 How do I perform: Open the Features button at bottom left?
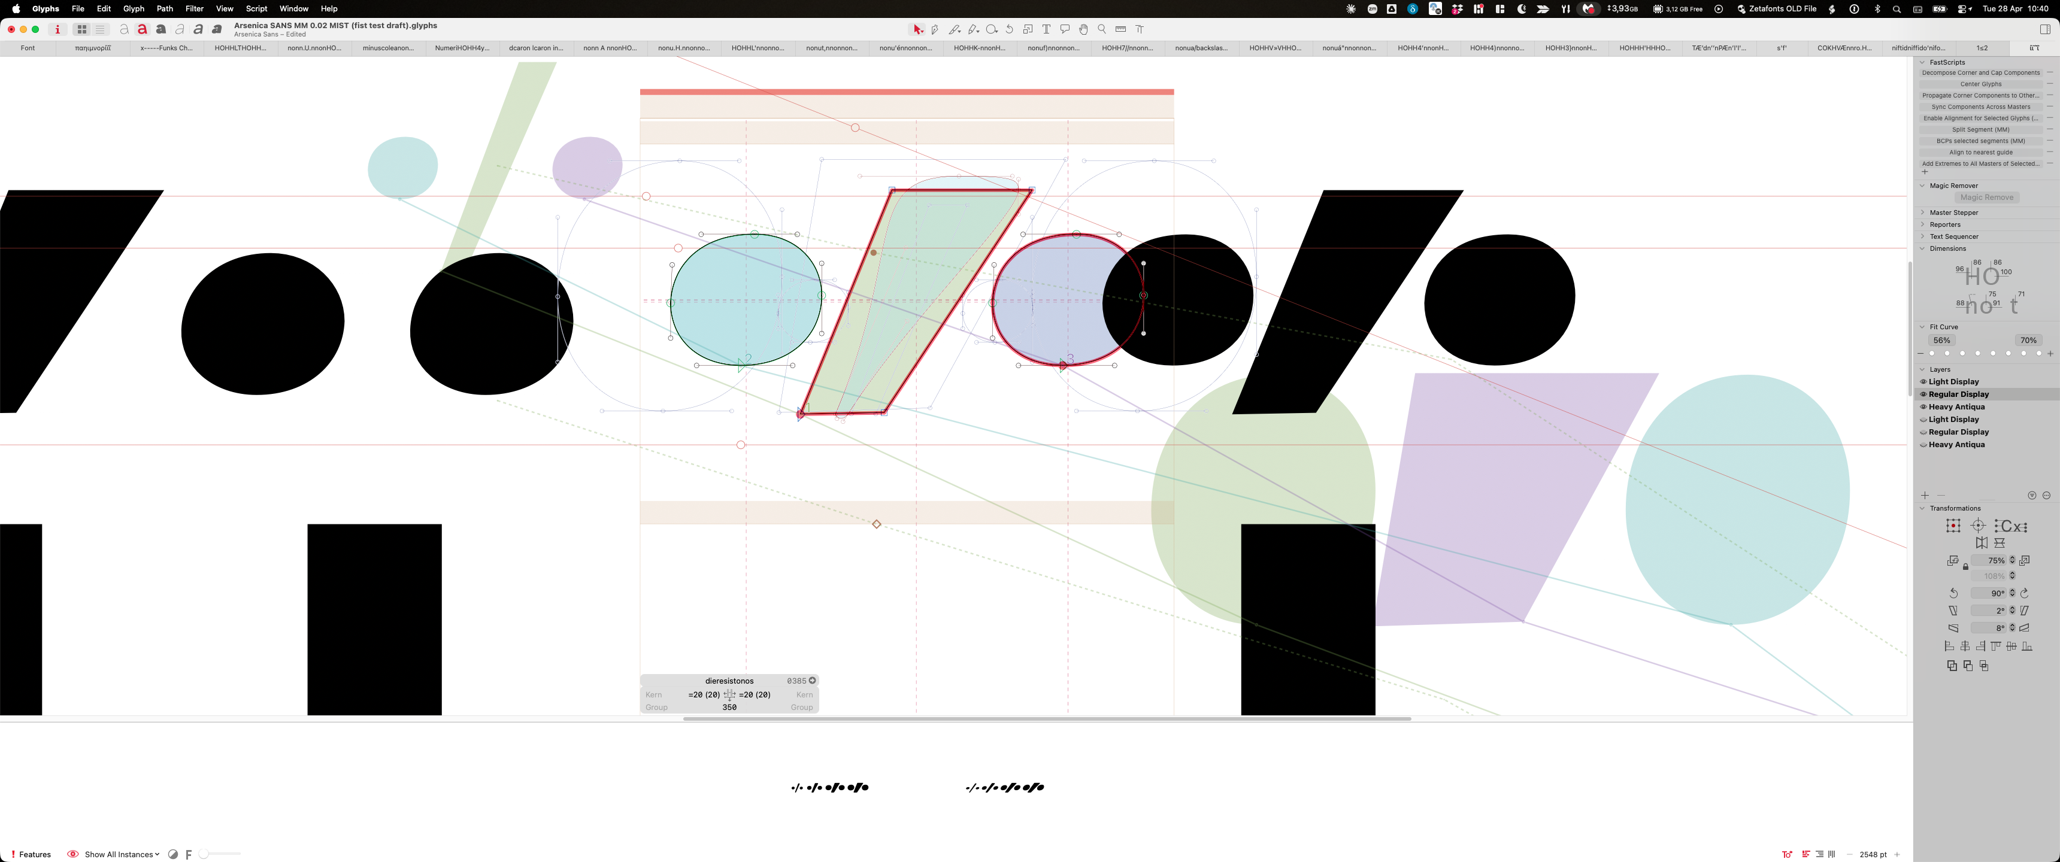pos(31,855)
